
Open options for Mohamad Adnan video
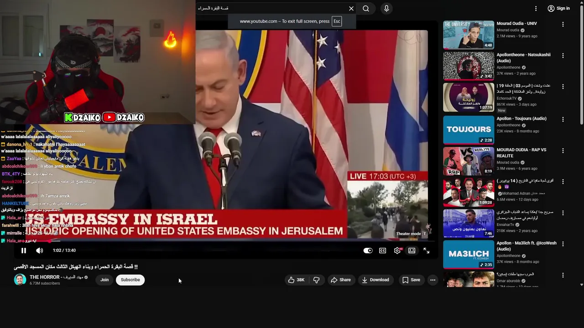563,181
